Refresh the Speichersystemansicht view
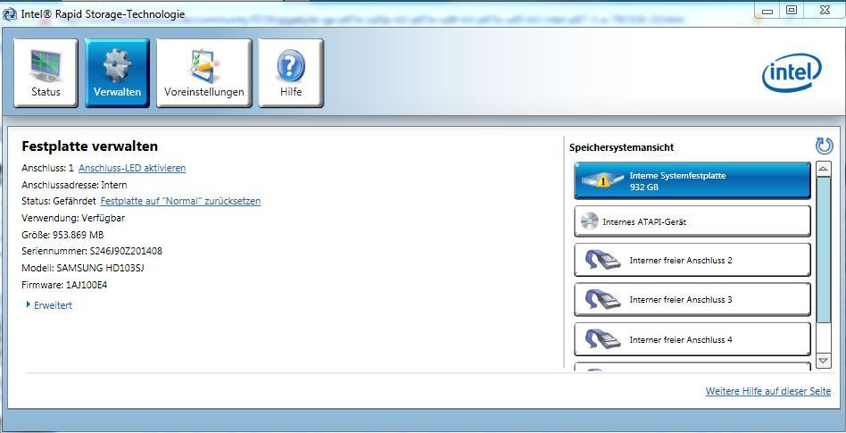This screenshot has height=433, width=846. [x=824, y=146]
